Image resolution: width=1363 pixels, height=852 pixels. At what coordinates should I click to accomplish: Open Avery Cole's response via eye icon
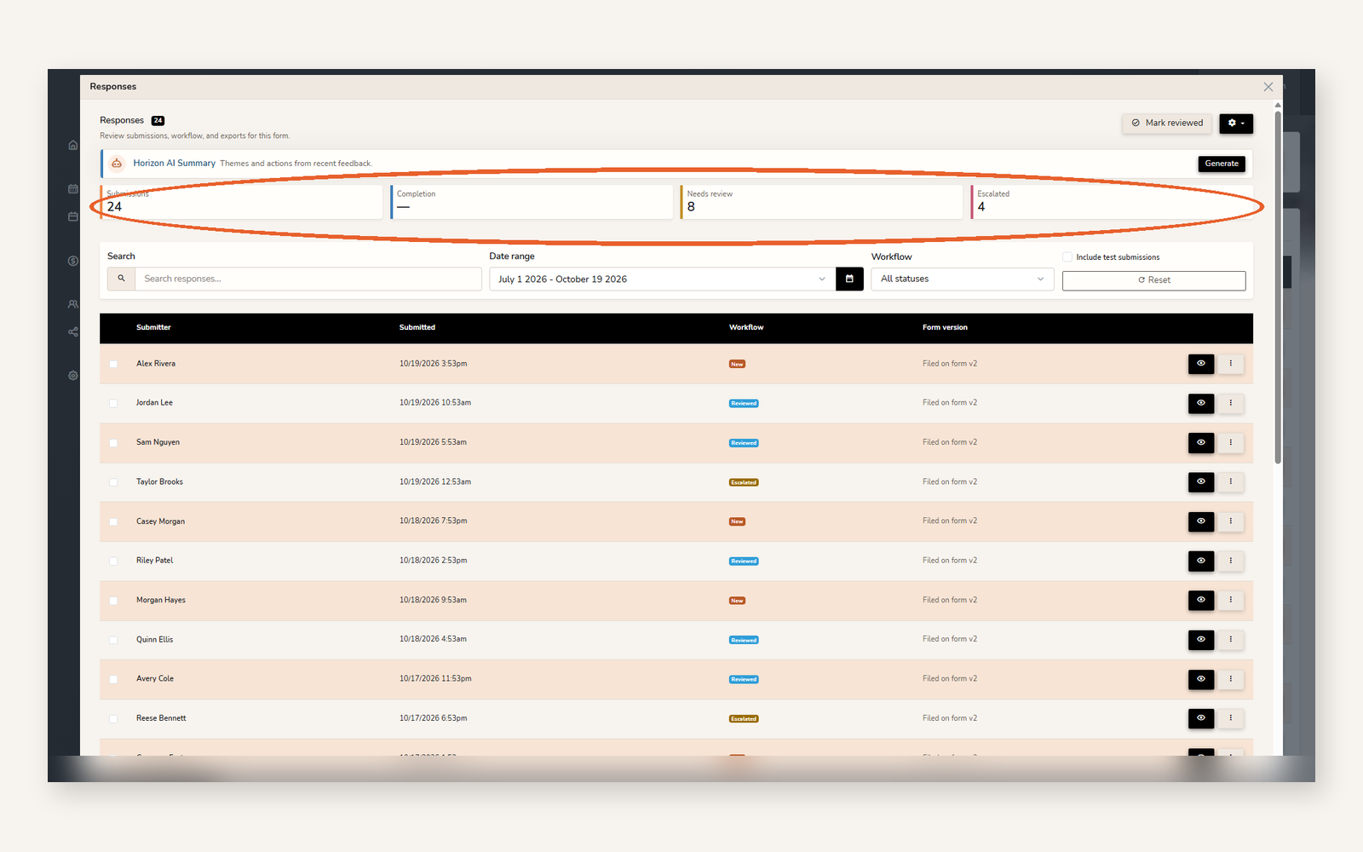point(1201,679)
